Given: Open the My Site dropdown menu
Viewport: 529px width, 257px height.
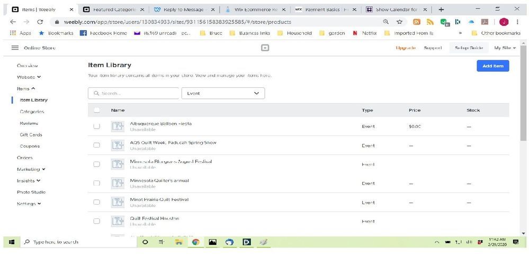Looking at the screenshot, I should pos(505,48).
